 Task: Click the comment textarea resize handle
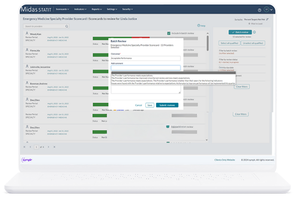tap(179, 93)
